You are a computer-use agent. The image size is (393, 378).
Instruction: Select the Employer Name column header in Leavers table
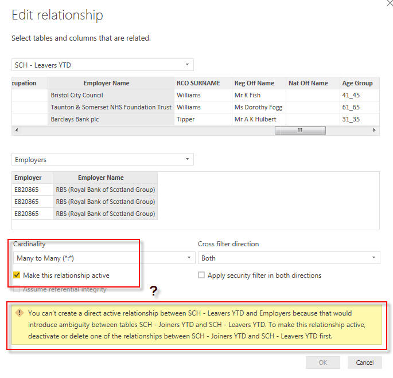111,83
